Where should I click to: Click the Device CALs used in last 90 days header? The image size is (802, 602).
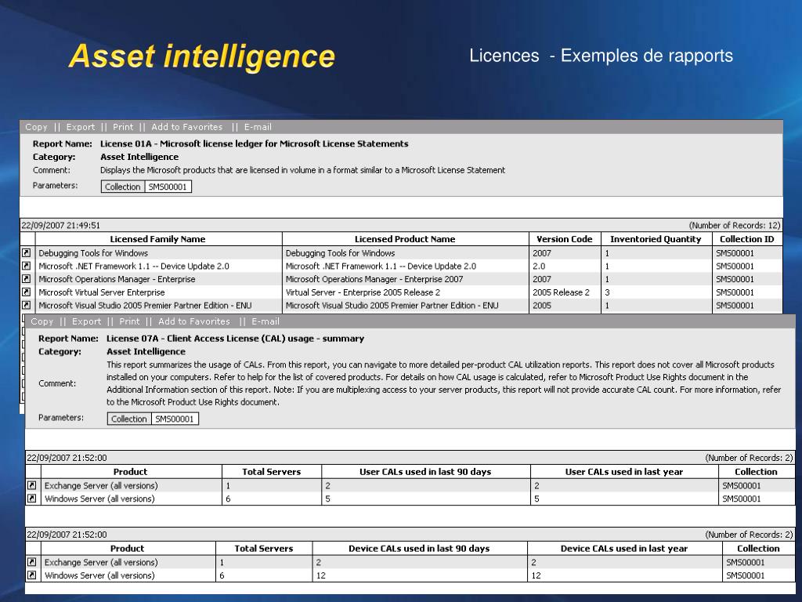pyautogui.click(x=420, y=549)
